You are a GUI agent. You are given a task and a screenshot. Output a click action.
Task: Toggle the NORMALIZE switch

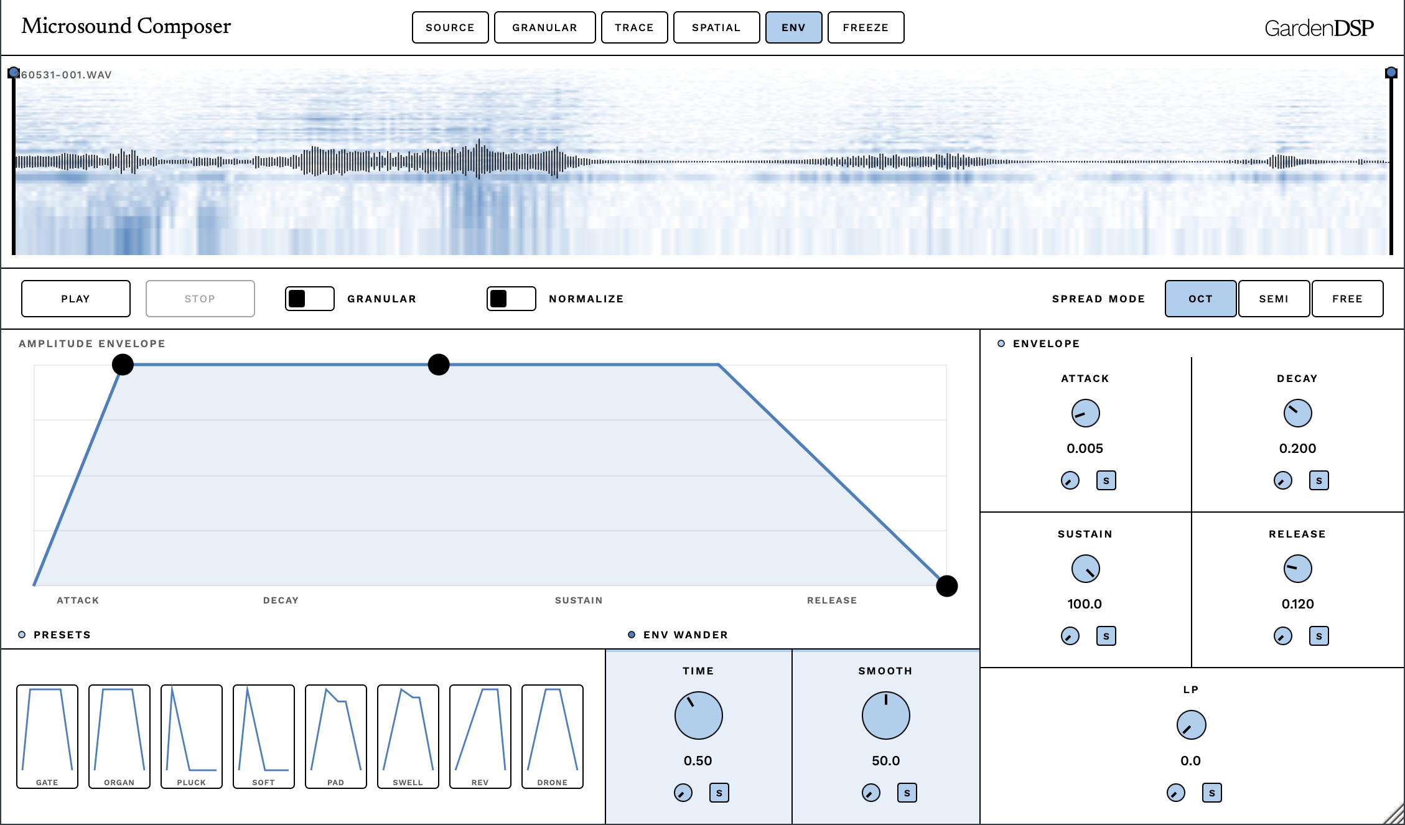[x=511, y=299]
